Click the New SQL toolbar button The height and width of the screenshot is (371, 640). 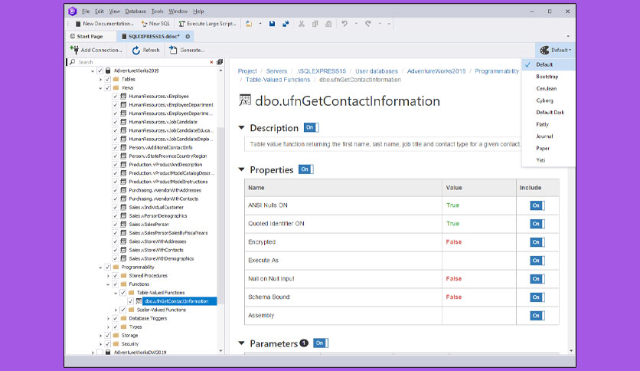click(x=155, y=24)
